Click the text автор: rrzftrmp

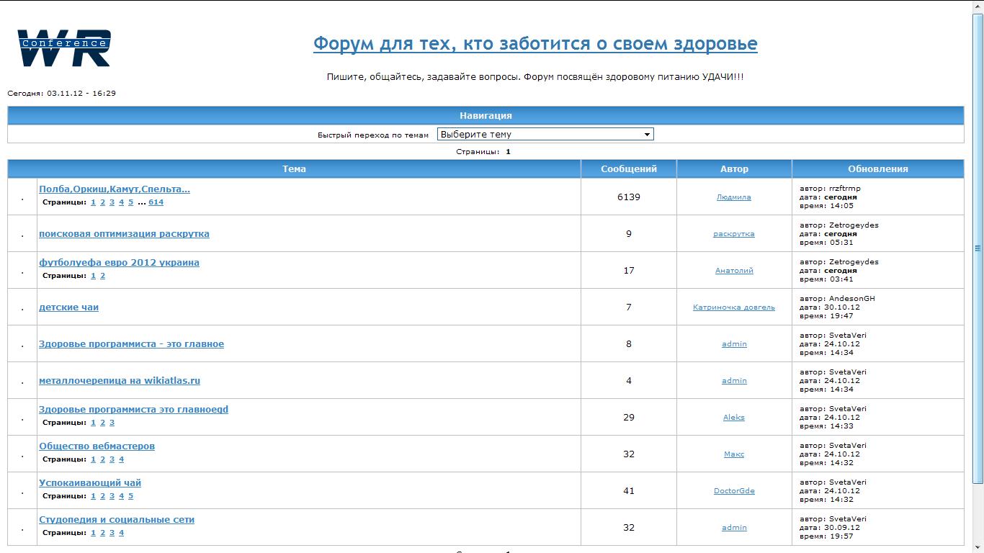830,189
